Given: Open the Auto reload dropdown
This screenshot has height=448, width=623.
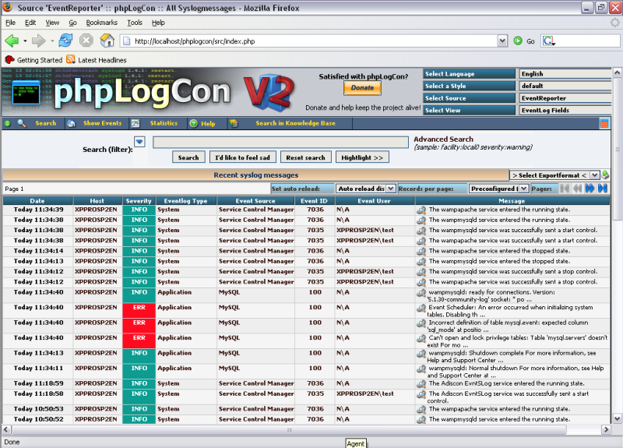Looking at the screenshot, I should (365, 189).
